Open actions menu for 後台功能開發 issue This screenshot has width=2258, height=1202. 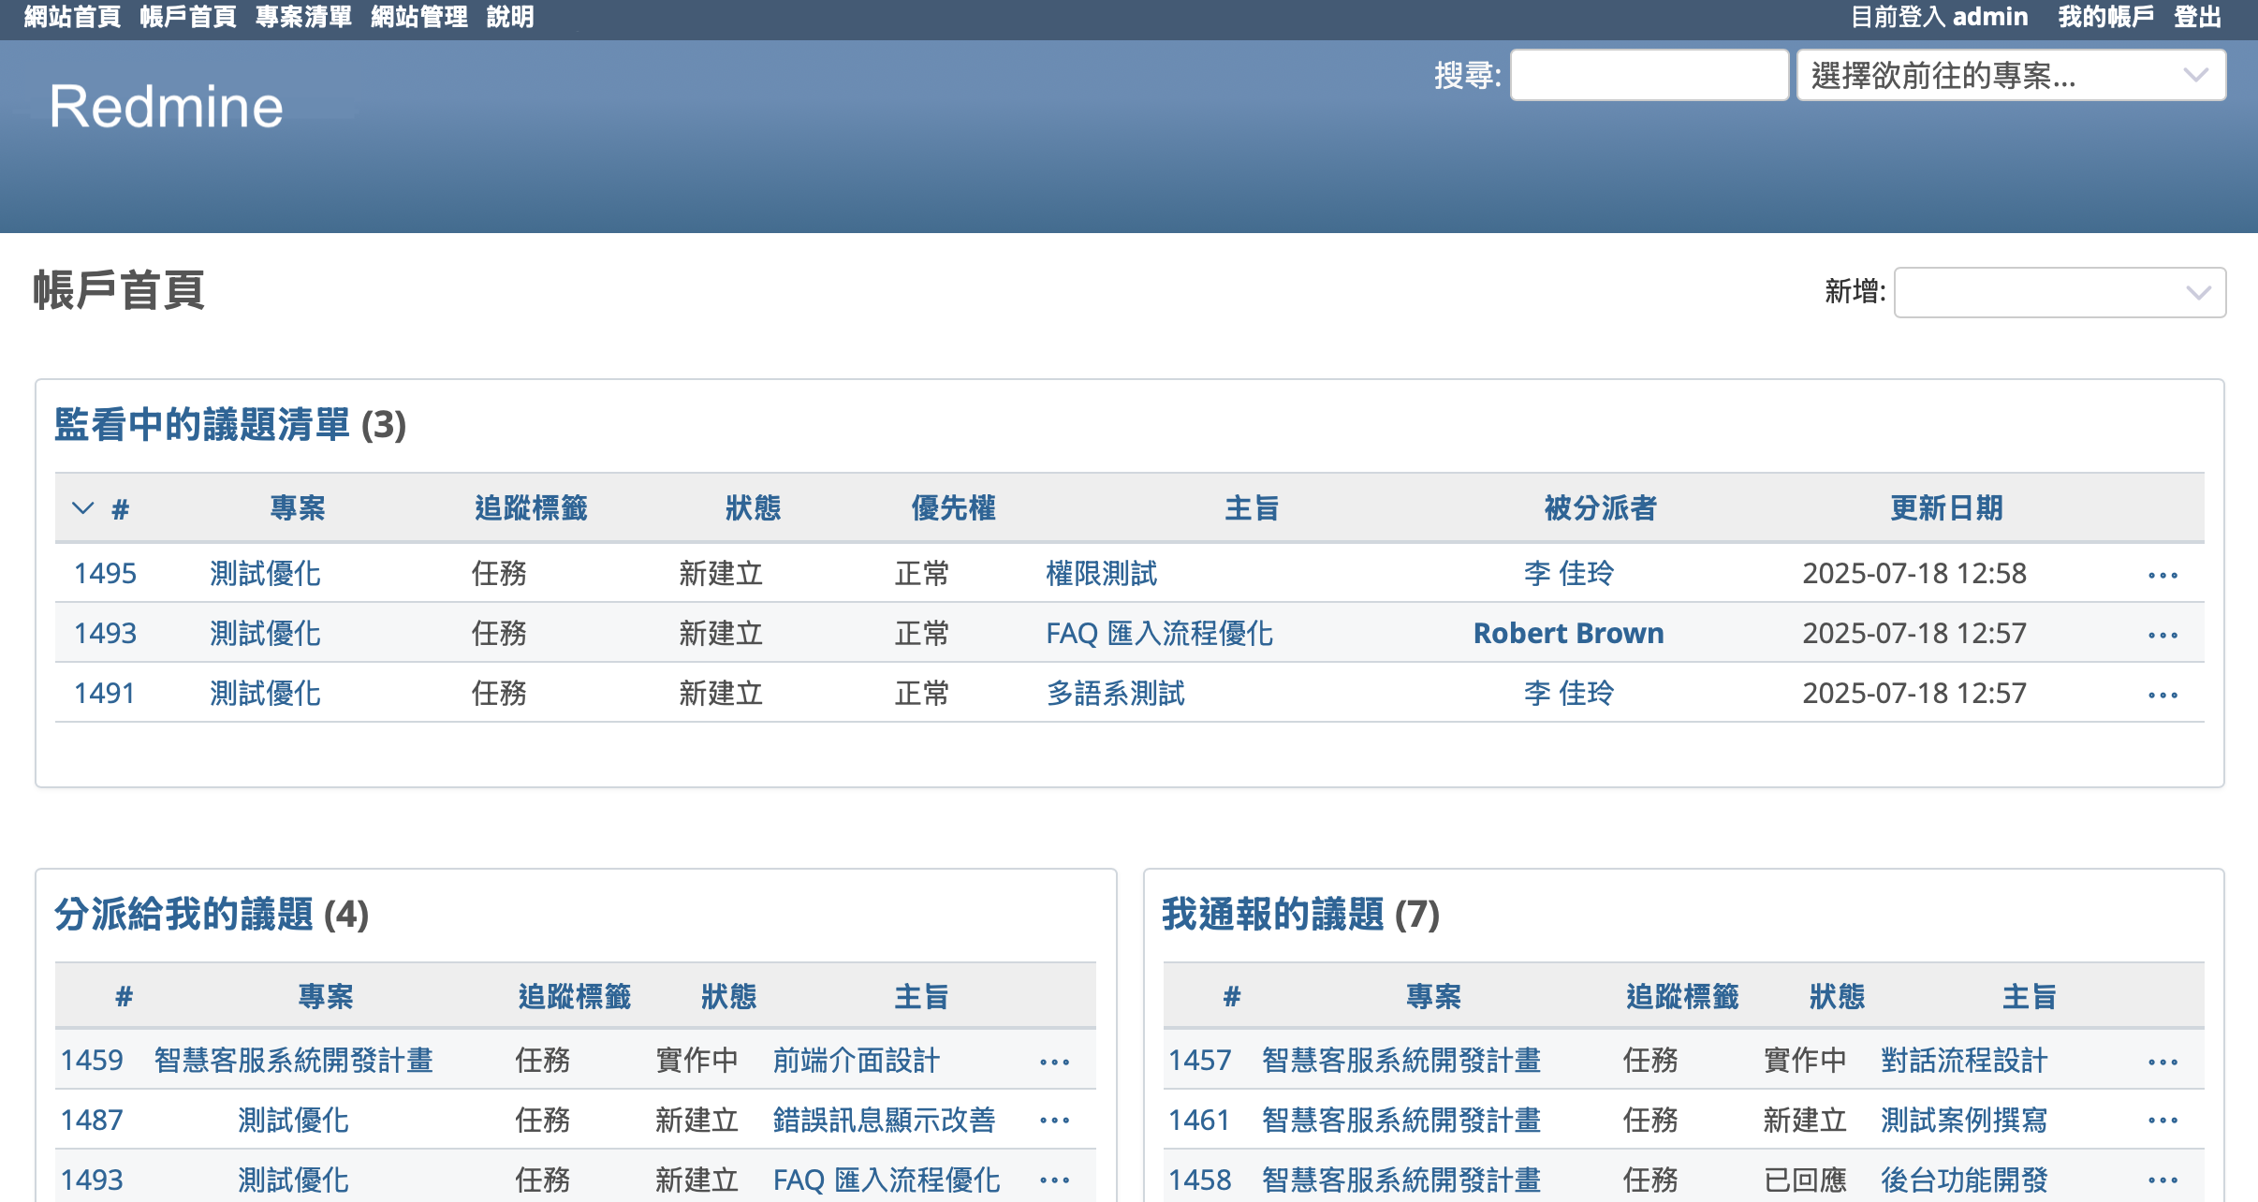point(2163,1180)
